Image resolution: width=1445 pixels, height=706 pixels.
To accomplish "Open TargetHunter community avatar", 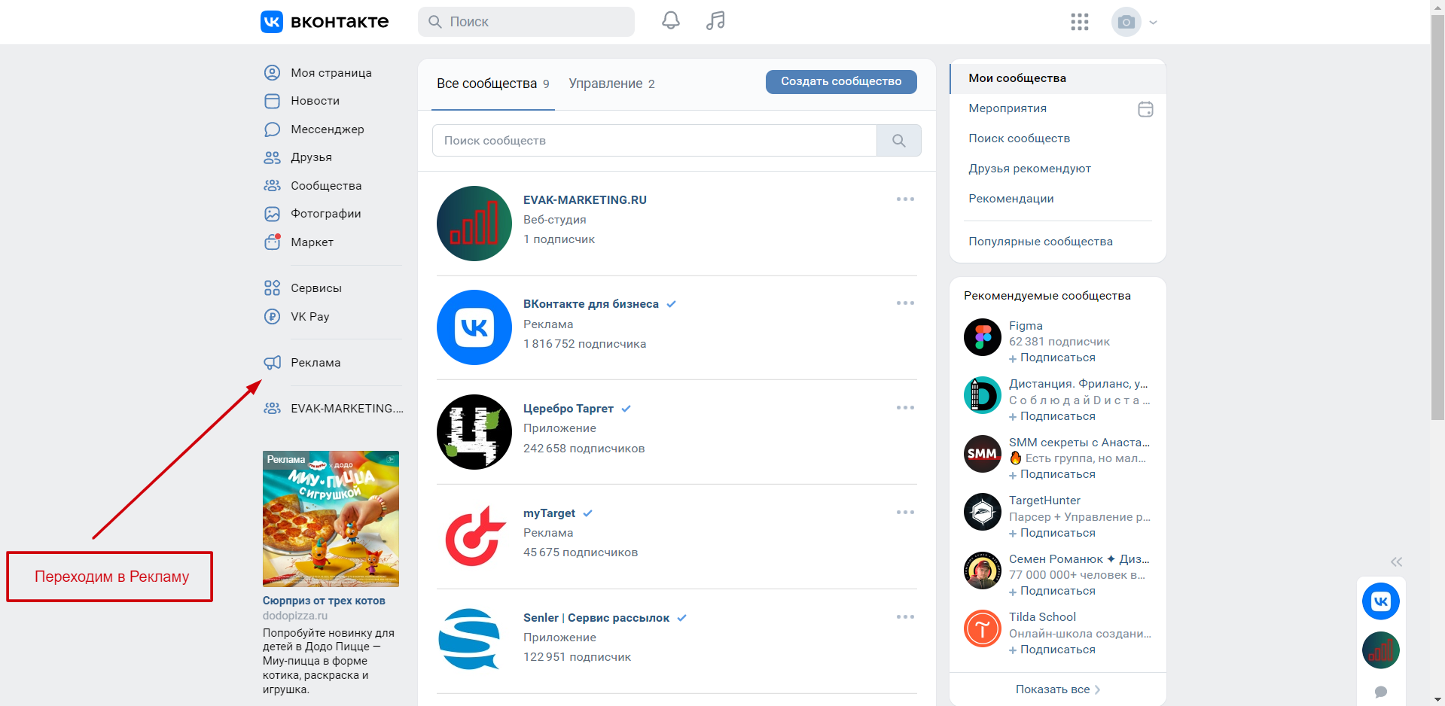I will click(x=983, y=512).
